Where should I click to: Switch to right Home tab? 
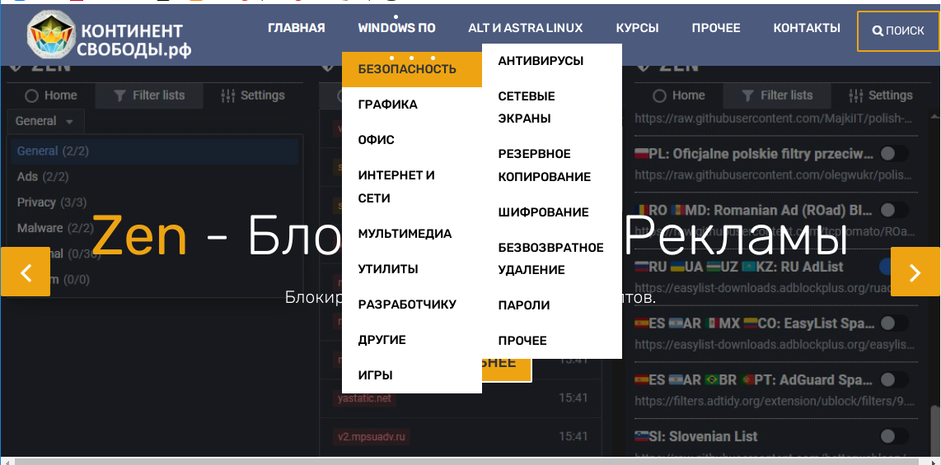(x=679, y=95)
